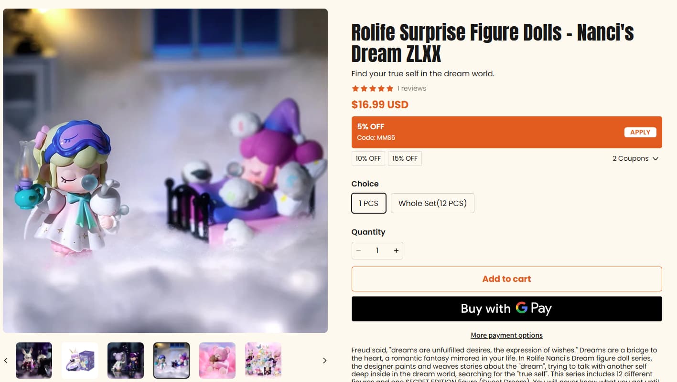
Task: Select the Whole Set(12 PCS) option
Action: [432, 203]
